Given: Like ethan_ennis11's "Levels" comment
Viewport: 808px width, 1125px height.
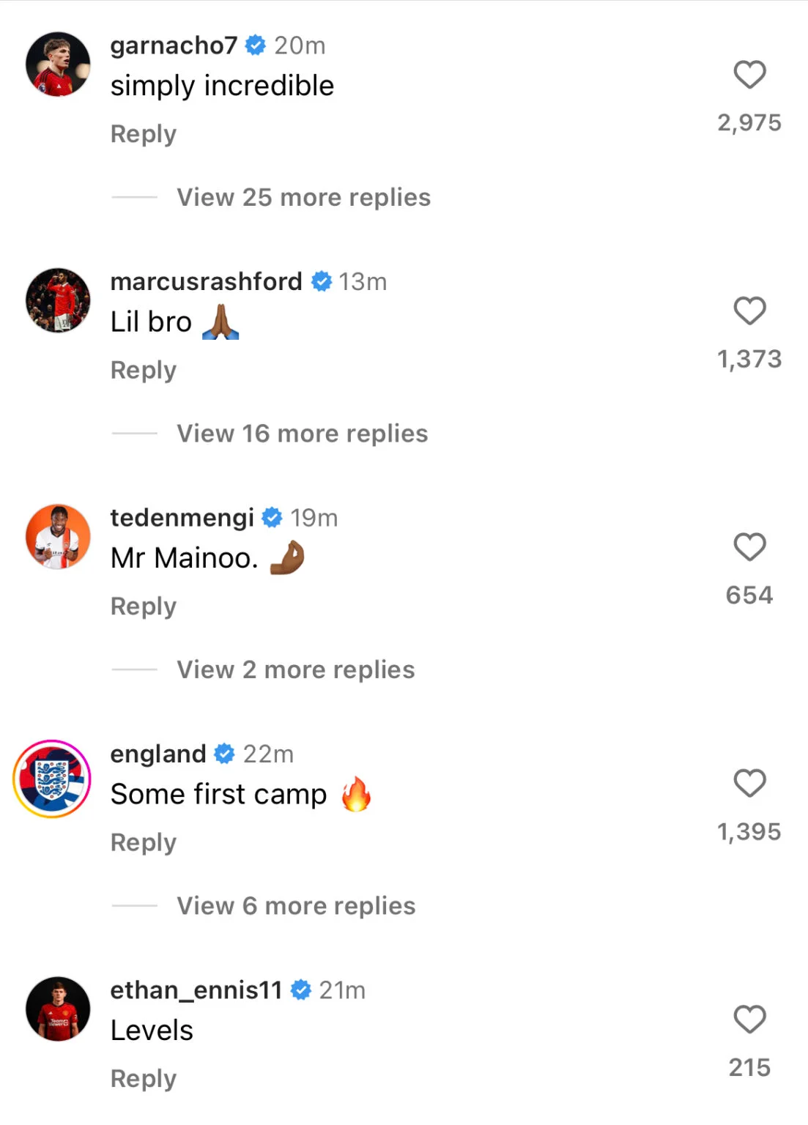Looking at the screenshot, I should (749, 1020).
